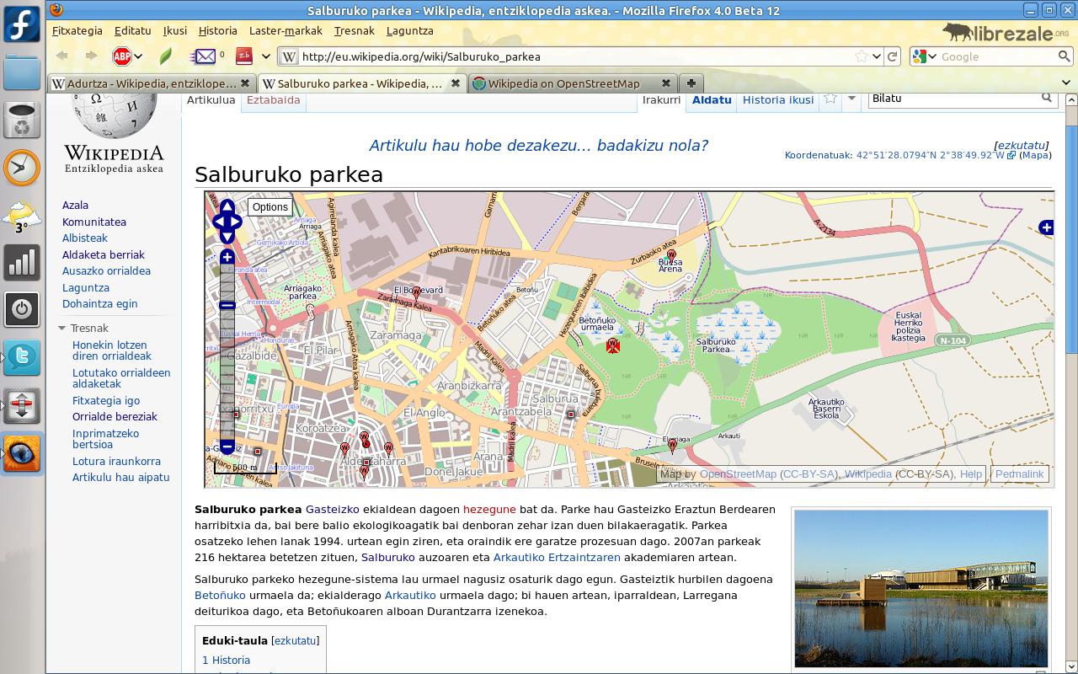This screenshot has width=1078, height=674.
Task: Open the Google search engine dropdown
Action: [x=924, y=56]
